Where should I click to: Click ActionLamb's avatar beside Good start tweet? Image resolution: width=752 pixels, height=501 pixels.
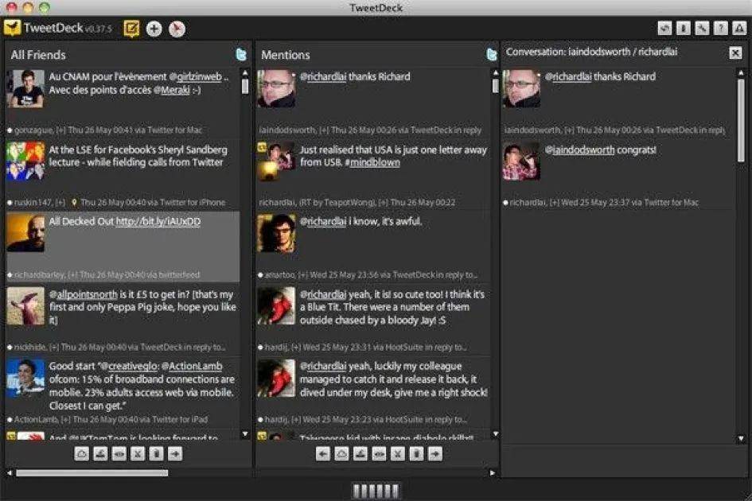[x=25, y=379]
